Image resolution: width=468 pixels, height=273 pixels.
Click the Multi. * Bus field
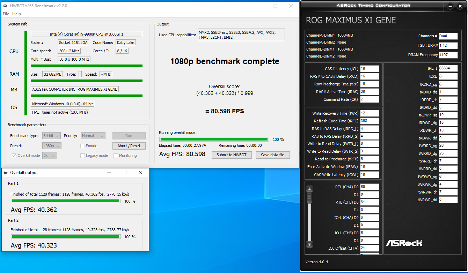[x=74, y=59]
